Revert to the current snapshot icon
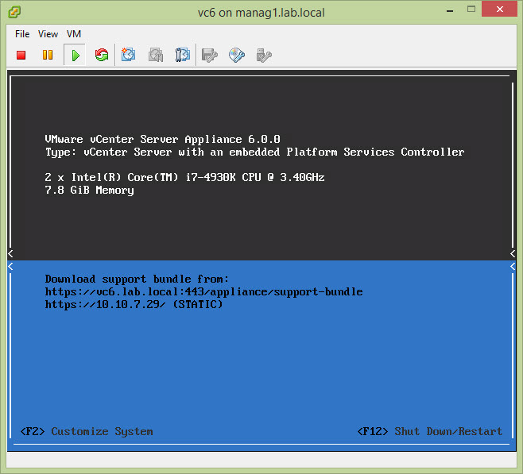The width and height of the screenshot is (523, 474). coord(156,55)
